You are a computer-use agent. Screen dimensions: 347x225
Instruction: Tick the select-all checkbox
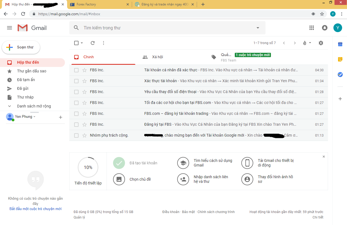[76, 43]
